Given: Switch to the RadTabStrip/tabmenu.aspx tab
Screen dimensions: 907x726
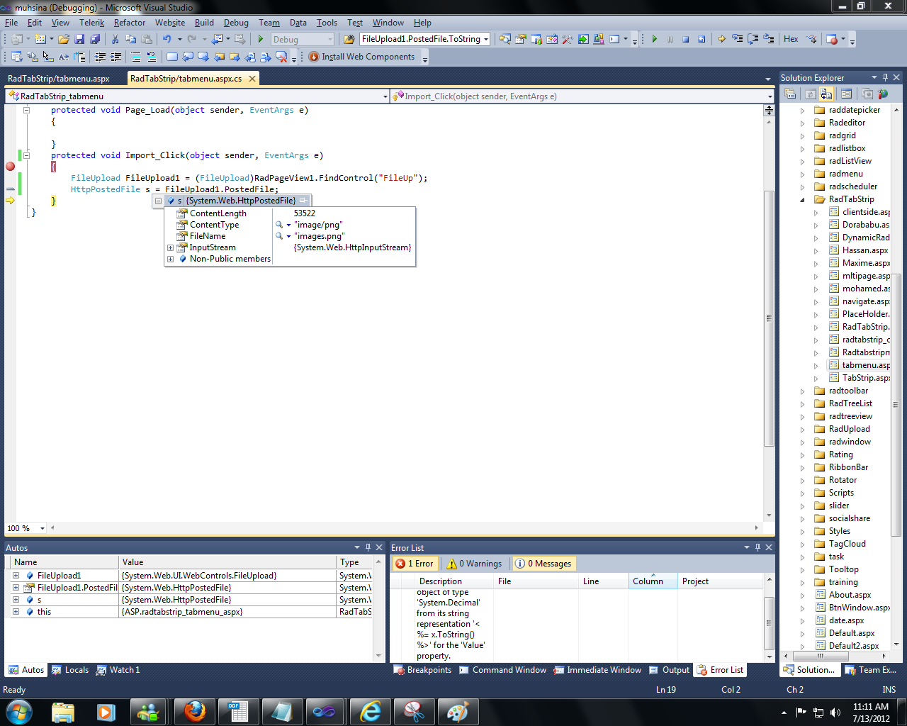Looking at the screenshot, I should click(59, 79).
